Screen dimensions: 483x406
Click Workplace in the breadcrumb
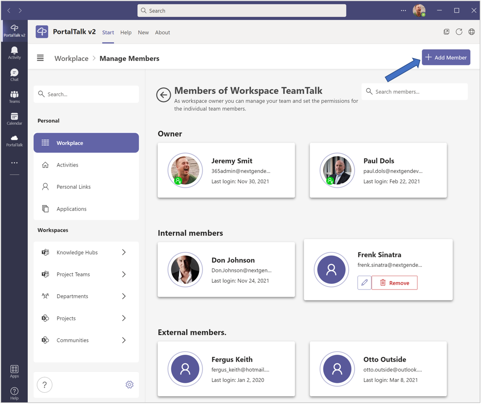pos(71,58)
